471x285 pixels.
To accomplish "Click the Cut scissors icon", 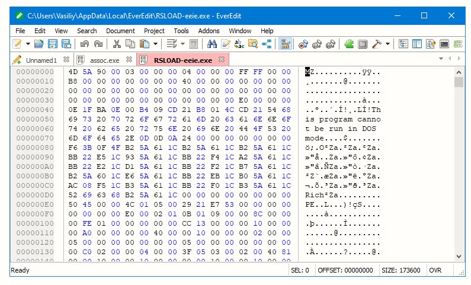I will 117,44.
